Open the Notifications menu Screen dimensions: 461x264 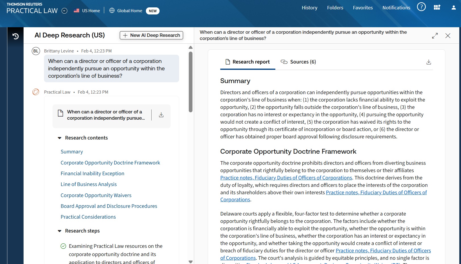tap(396, 8)
